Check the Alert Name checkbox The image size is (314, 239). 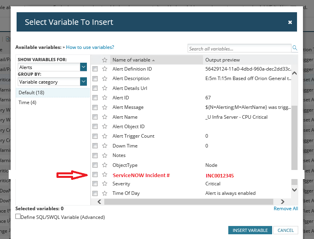(95, 117)
